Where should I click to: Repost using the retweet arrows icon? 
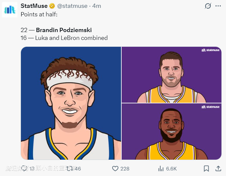click(70, 168)
